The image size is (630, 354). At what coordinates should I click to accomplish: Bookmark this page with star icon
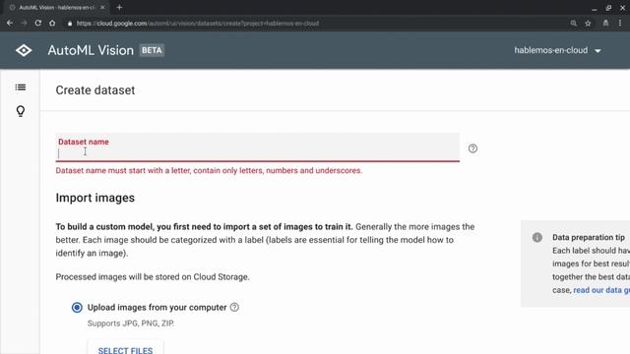tap(588, 24)
